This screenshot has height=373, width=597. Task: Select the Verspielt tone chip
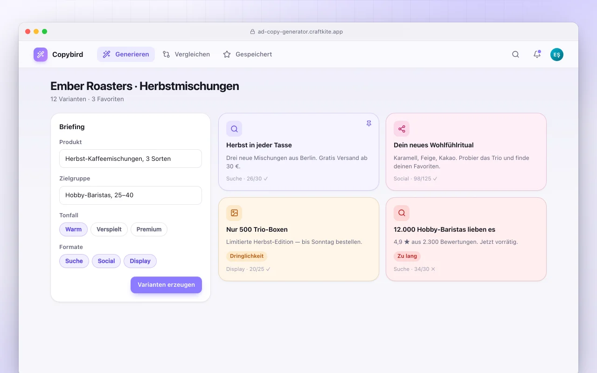click(x=109, y=229)
